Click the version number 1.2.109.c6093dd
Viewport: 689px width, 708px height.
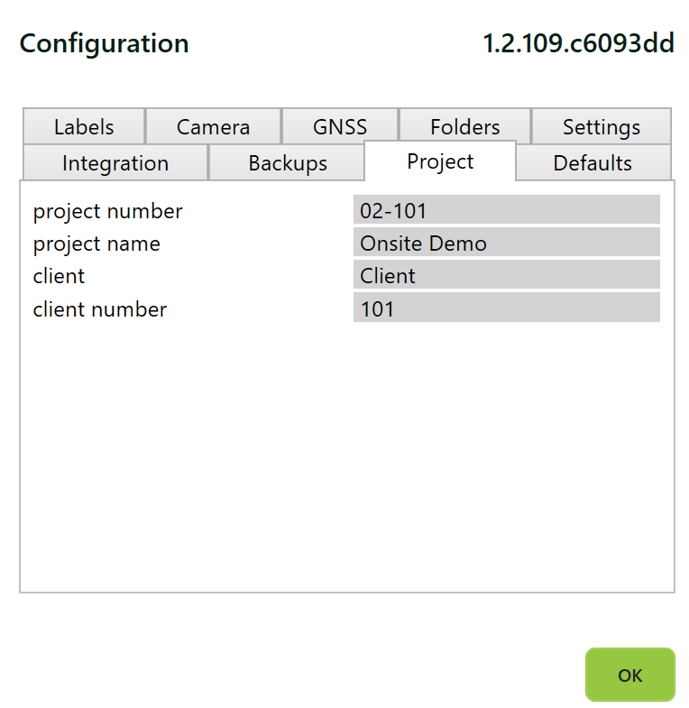coord(578,43)
